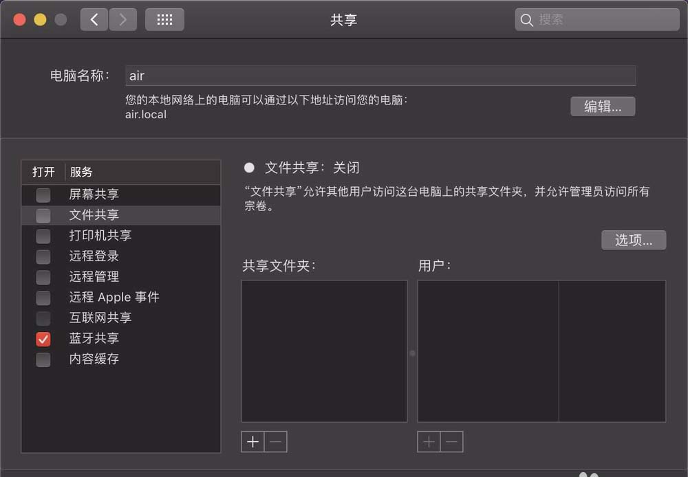Open the Show All preferences grid icon

pos(164,19)
